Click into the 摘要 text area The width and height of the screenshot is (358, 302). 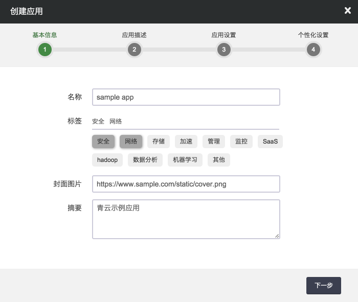tap(186, 219)
